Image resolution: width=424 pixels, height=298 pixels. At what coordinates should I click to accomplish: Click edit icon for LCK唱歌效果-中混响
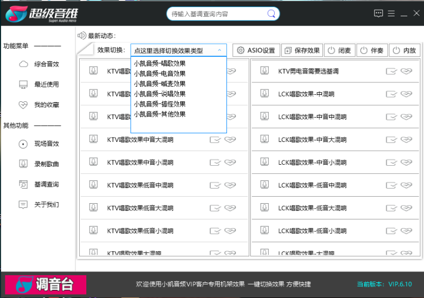(x=391, y=94)
